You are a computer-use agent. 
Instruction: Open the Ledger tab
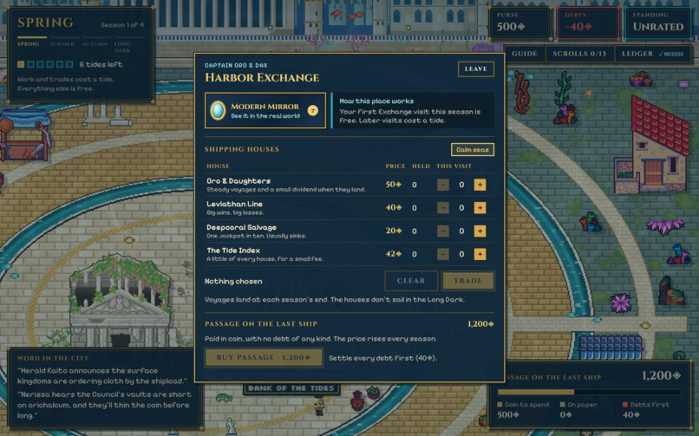click(x=653, y=54)
